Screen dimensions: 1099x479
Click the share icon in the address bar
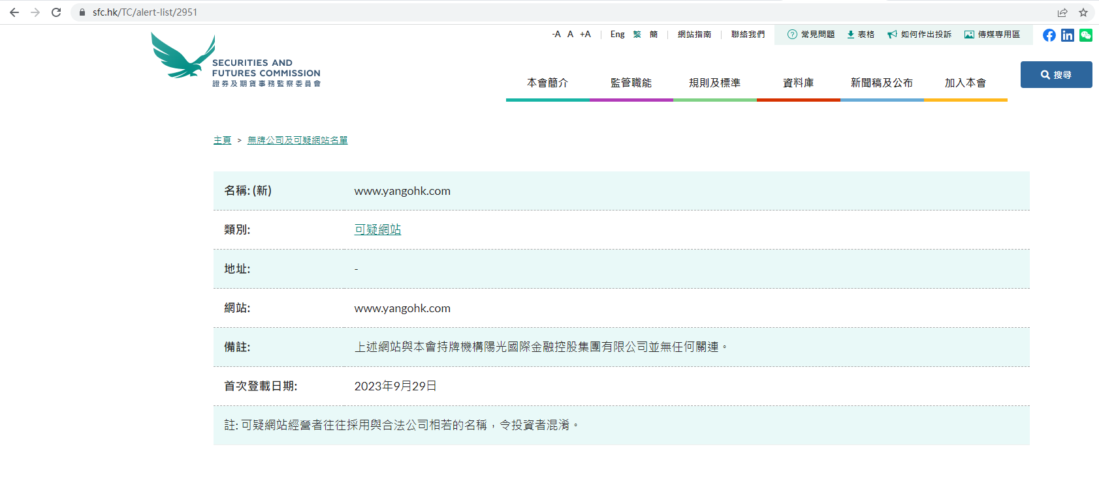[1062, 12]
